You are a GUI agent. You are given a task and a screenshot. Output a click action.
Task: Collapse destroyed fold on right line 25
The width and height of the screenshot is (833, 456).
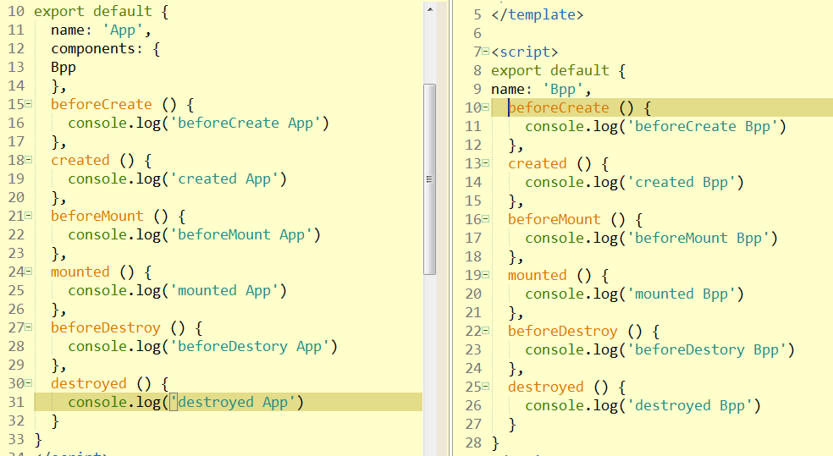[x=486, y=386]
